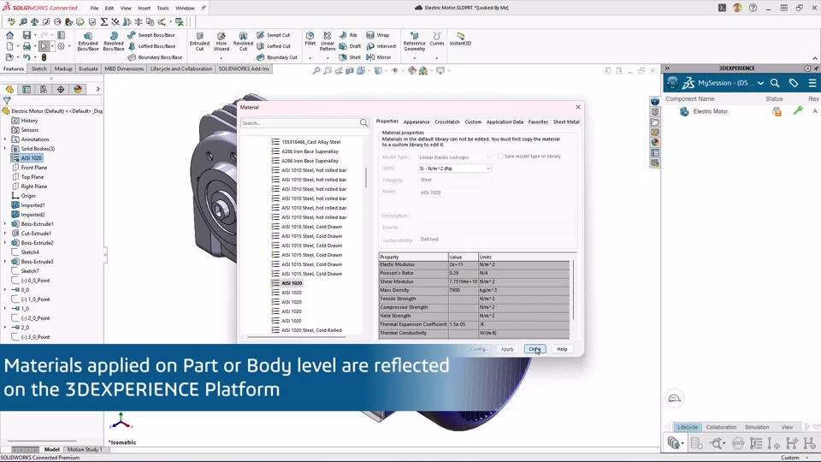This screenshot has height=462, width=821.
Task: Click the Close button in Material dialog
Action: point(535,349)
